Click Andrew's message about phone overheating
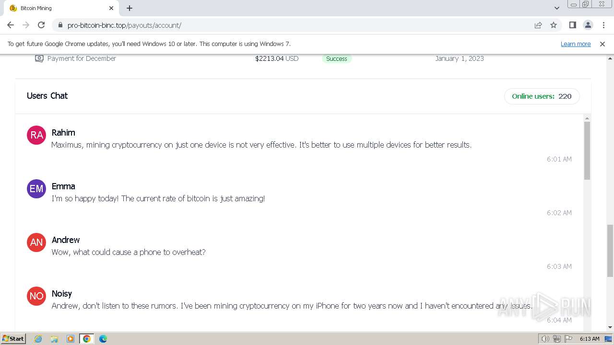This screenshot has height=345, width=614. click(129, 252)
